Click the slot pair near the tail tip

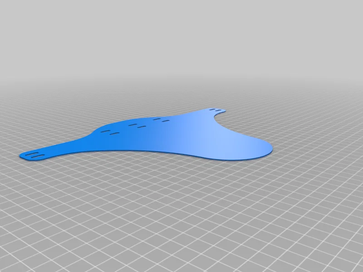34,155
